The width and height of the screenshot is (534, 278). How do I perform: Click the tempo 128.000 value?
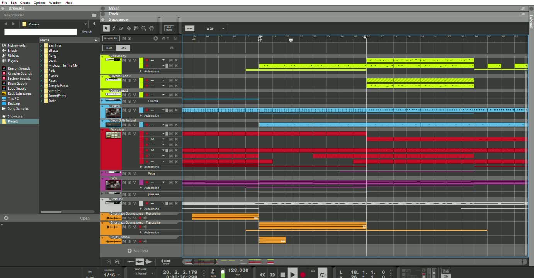(238, 270)
